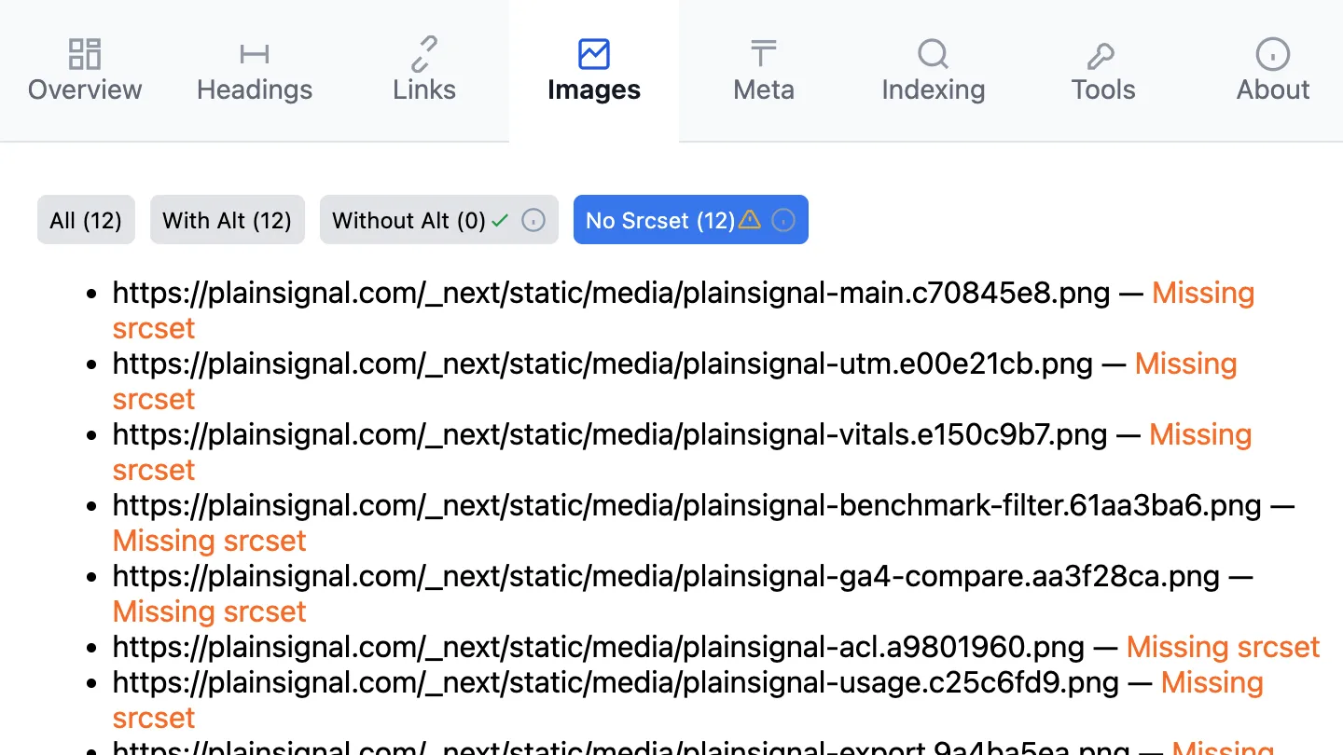Click the plainsignal-main.c70845e8.png URL
The width and height of the screenshot is (1343, 755).
pyautogui.click(x=611, y=293)
